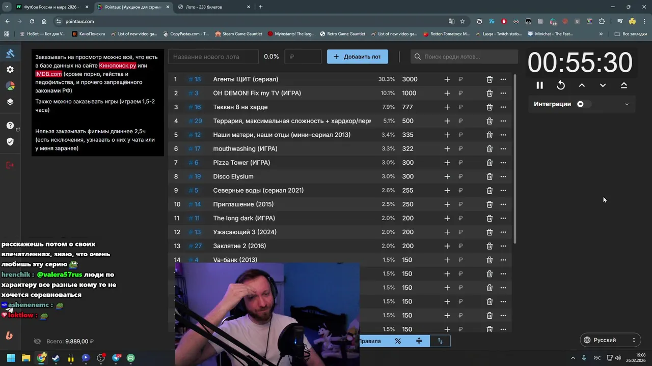Click the Теккен 8 на харде lot name
Screen dimensions: 652x366
240,107
